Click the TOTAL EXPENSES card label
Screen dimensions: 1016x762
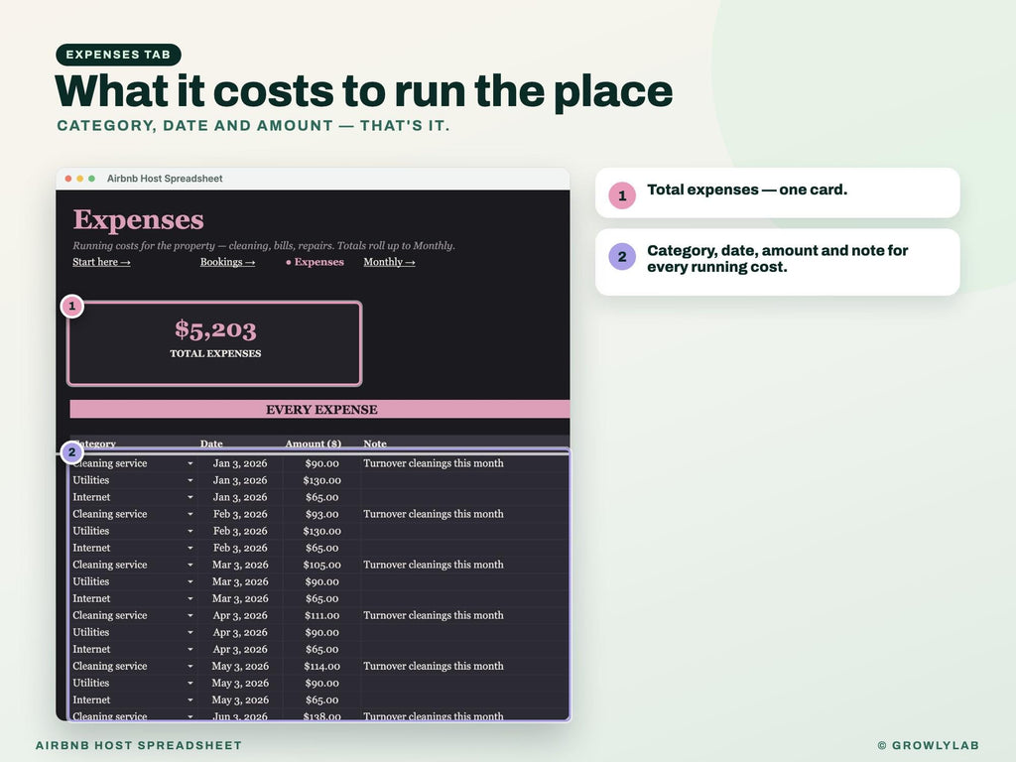tap(215, 353)
